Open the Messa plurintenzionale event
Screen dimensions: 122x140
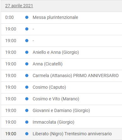pos(55,17)
